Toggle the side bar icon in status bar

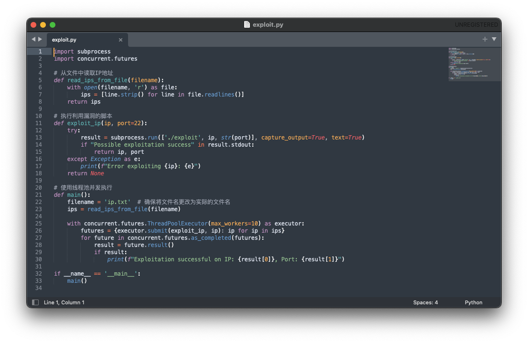[x=35, y=302]
